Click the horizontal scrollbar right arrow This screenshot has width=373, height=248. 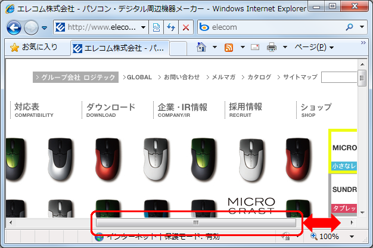coord(352,223)
